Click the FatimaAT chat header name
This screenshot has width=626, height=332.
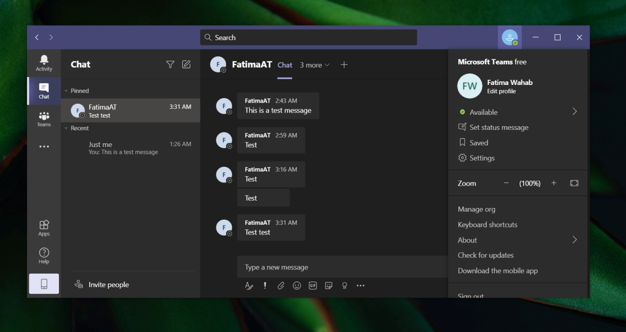coord(252,65)
